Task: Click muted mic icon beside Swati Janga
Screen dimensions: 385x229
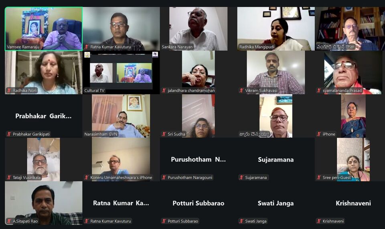Action: pos(241,221)
